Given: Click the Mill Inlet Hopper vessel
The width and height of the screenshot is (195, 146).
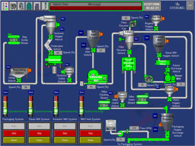Looking at the screenshot, I should point(93,38).
